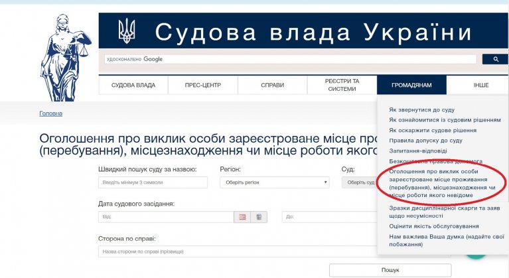Open the calendar date picker icon
The height and width of the screenshot is (278, 509).
(242, 216)
